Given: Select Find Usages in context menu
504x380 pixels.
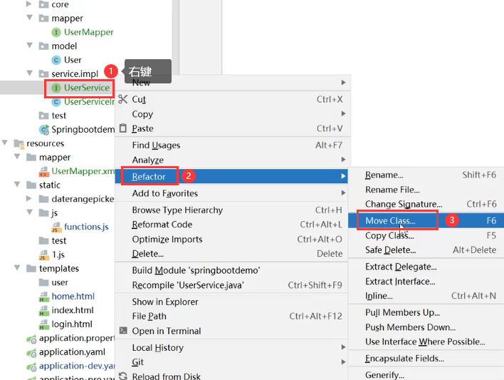Looking at the screenshot, I should tap(231, 145).
